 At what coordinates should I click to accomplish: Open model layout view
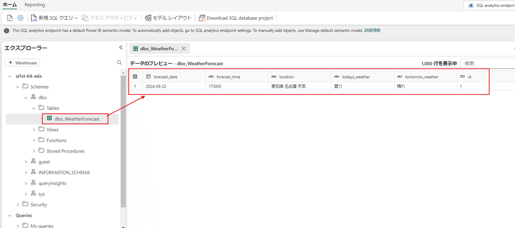(x=168, y=18)
